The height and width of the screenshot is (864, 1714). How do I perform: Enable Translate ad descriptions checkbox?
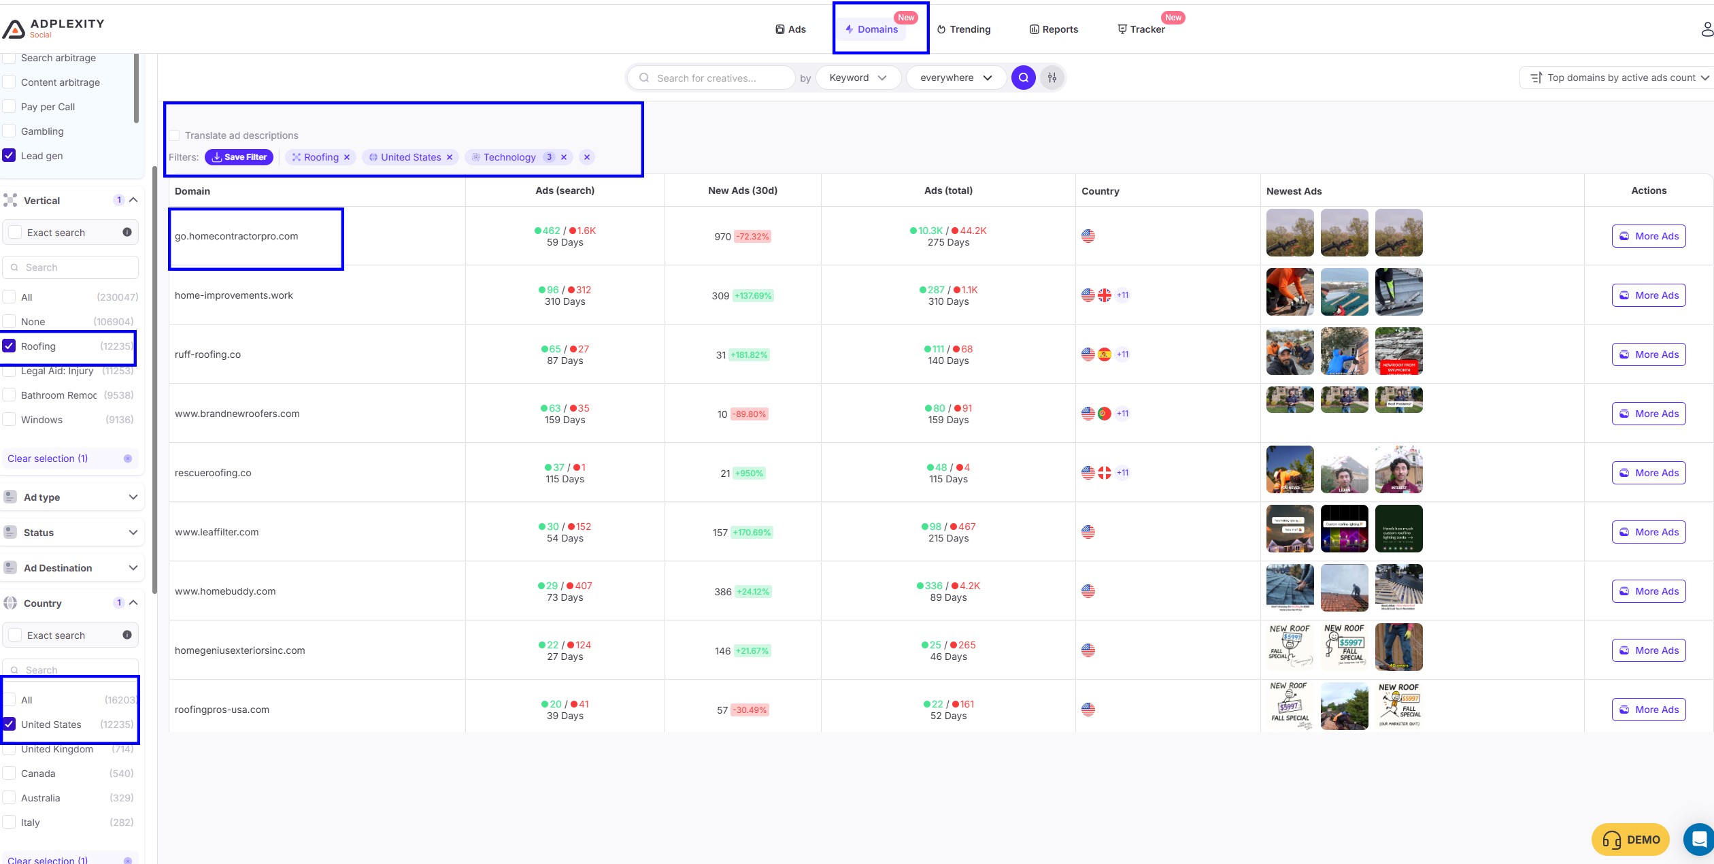click(x=175, y=135)
